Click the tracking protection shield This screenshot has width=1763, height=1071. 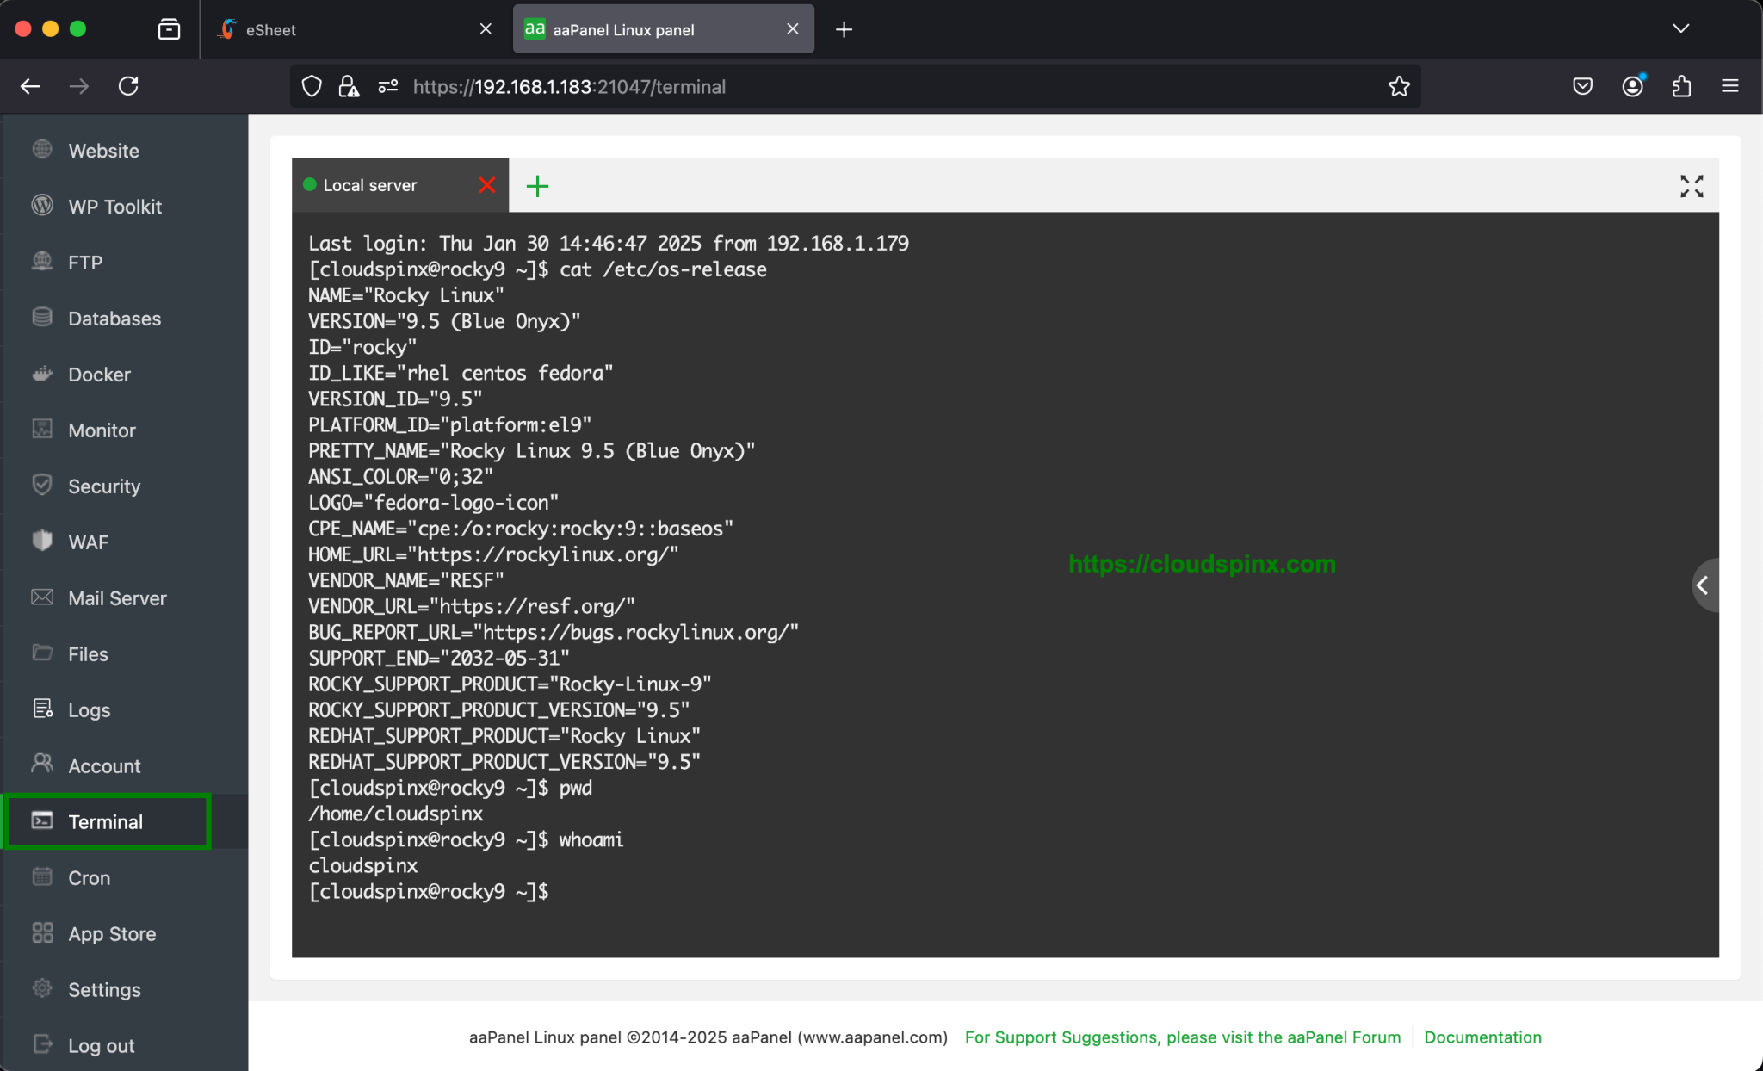coord(311,86)
